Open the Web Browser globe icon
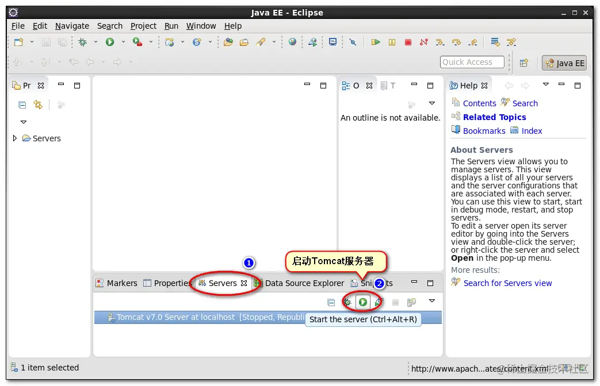The width and height of the screenshot is (600, 386). pos(292,42)
